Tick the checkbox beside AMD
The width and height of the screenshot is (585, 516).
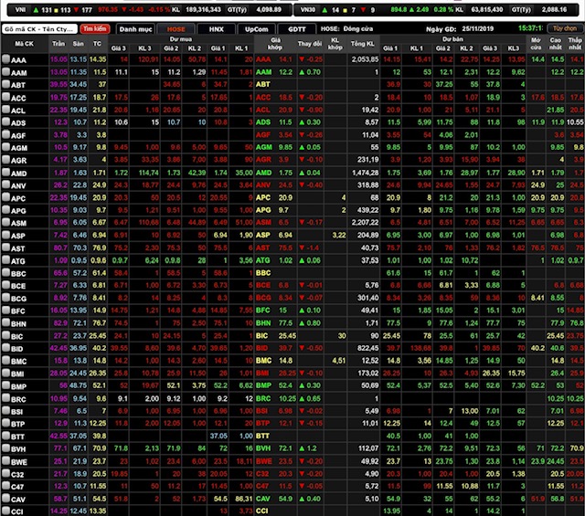pos(5,173)
